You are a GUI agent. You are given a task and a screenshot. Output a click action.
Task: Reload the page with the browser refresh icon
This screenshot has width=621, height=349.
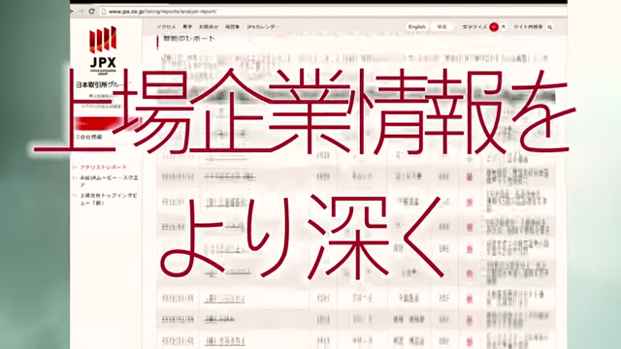[x=91, y=12]
